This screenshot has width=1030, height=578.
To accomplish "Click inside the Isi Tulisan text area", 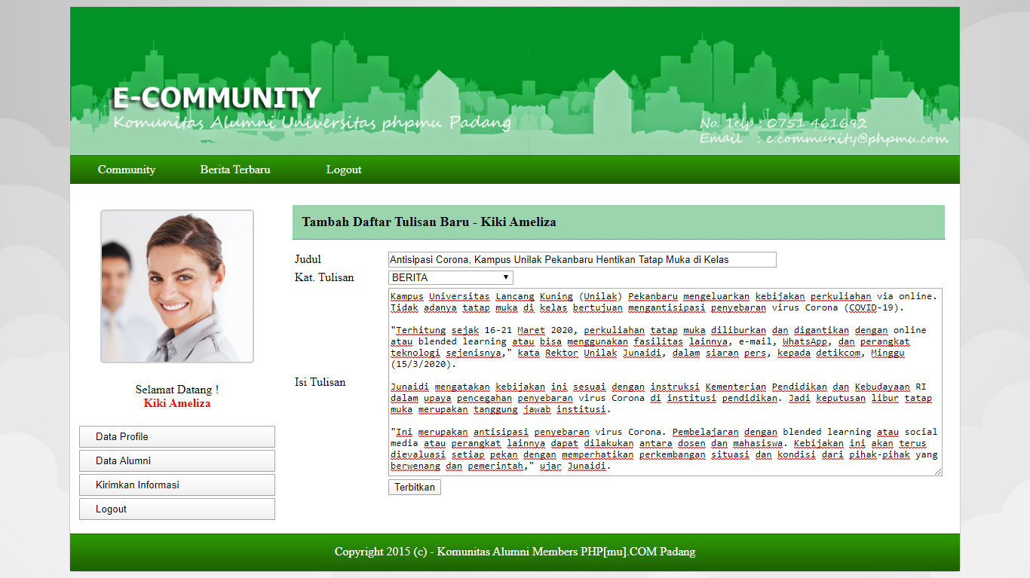I will pyautogui.click(x=665, y=382).
